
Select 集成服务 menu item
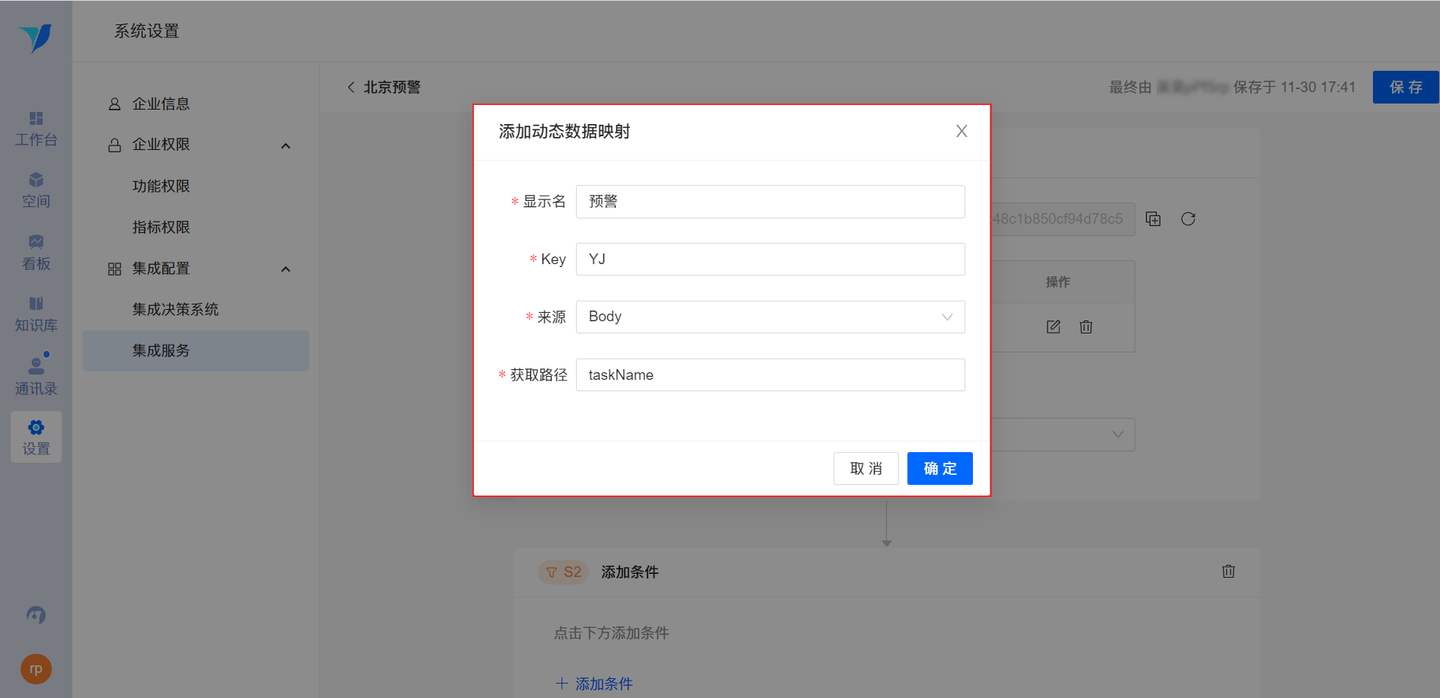tap(196, 350)
